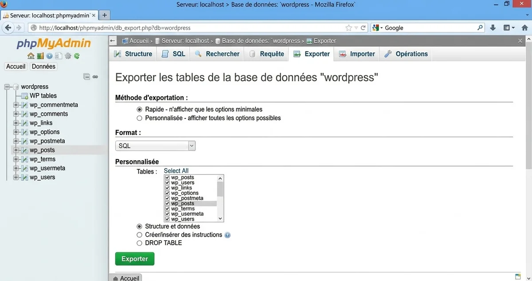This screenshot has width=532, height=281.
Task: Click the Importer tab icon
Action: coord(342,53)
